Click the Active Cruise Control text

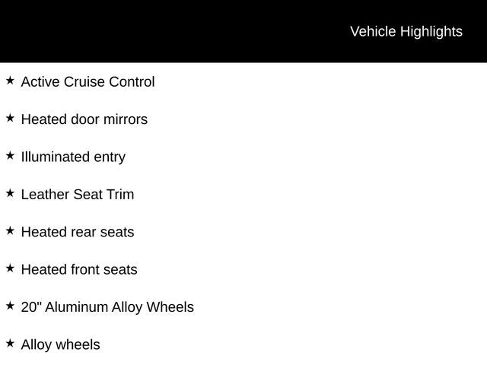tap(88, 82)
